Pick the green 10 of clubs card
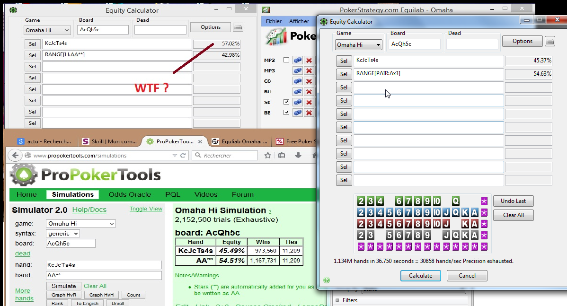Image resolution: width=567 pixels, height=306 pixels. click(x=437, y=201)
